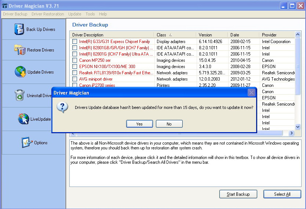Select the Canon iP2700 series driver row
Image resolution: width=306 pixels, height=209 pixels.
click(97, 85)
